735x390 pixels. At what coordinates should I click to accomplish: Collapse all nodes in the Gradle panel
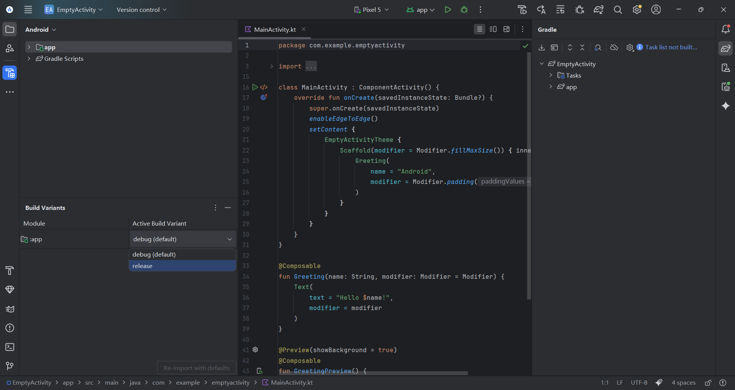click(582, 47)
